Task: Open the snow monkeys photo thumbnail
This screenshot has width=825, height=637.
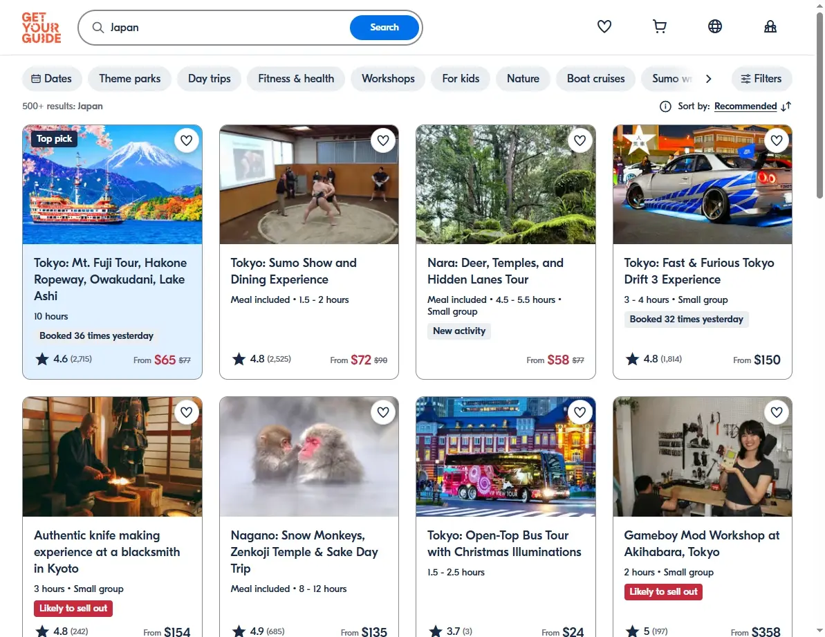Action: [x=309, y=456]
